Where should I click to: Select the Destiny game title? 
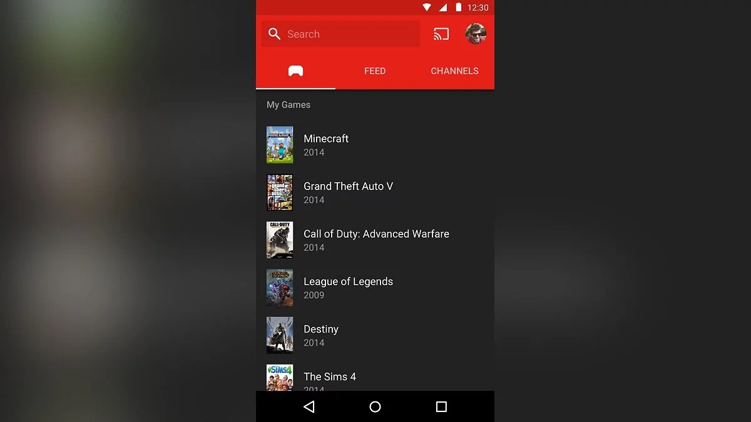click(321, 329)
